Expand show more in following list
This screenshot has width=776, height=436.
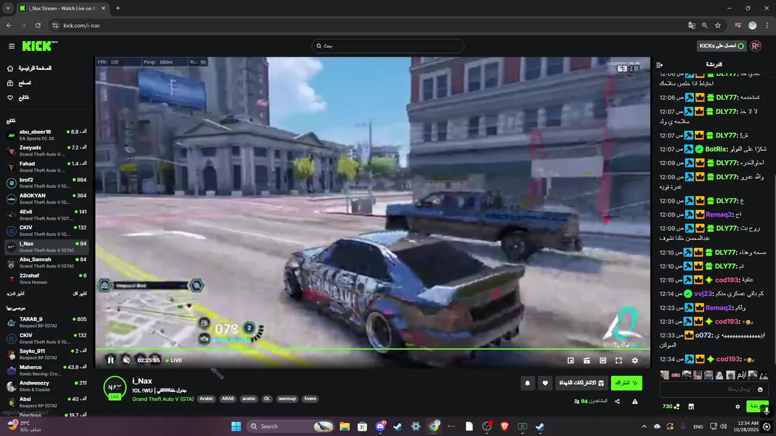[x=15, y=294]
